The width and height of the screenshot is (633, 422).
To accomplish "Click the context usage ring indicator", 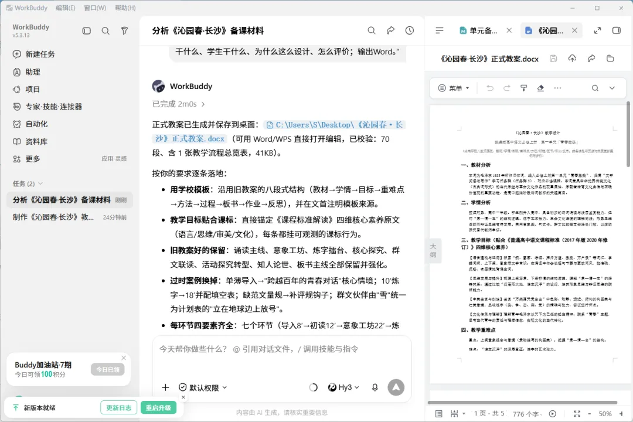I will tap(313, 387).
